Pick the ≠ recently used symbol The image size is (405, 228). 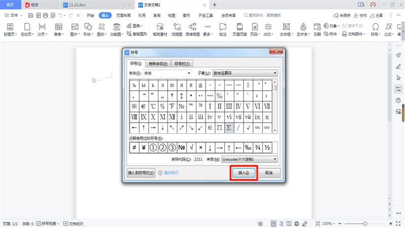135,147
